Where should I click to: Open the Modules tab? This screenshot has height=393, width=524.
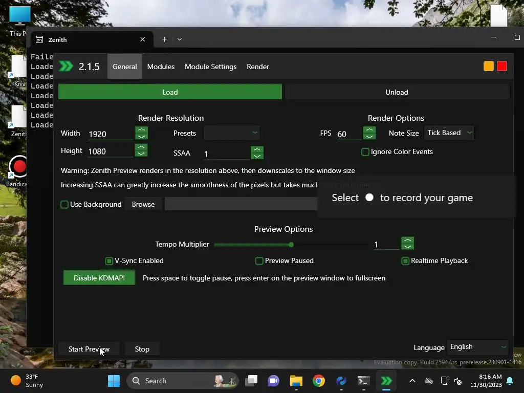161,67
